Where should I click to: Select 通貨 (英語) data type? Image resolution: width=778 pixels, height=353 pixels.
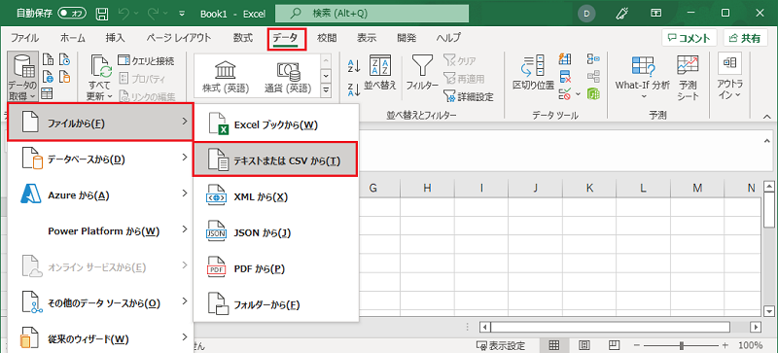click(x=288, y=78)
